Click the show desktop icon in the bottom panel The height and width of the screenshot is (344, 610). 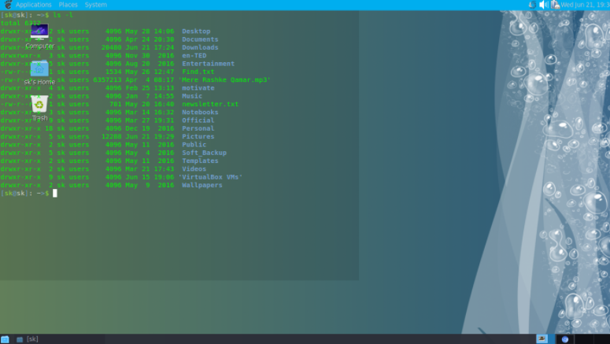pyautogui.click(x=5, y=339)
